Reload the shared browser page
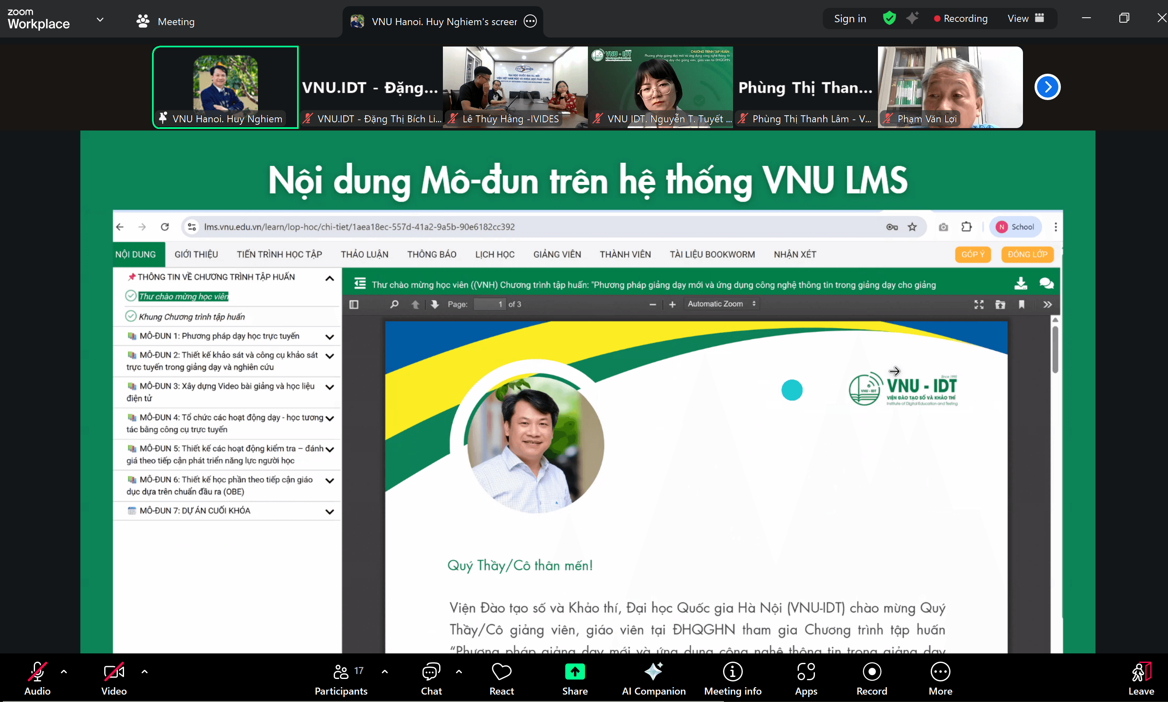 pos(165,226)
